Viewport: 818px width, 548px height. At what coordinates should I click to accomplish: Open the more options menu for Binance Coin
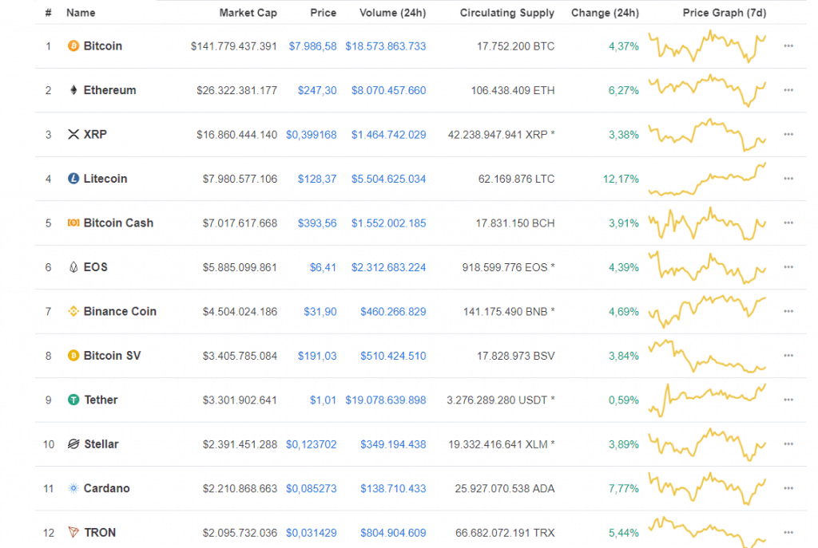[x=788, y=312]
